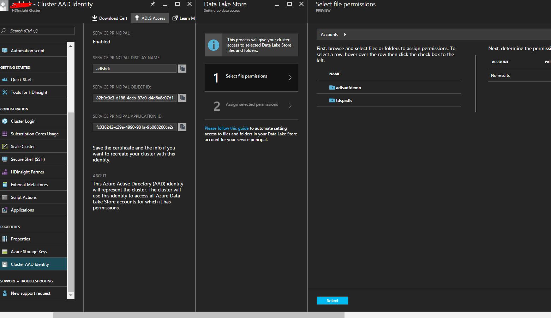Open Applications menu item
The width and height of the screenshot is (551, 318).
pos(34,210)
